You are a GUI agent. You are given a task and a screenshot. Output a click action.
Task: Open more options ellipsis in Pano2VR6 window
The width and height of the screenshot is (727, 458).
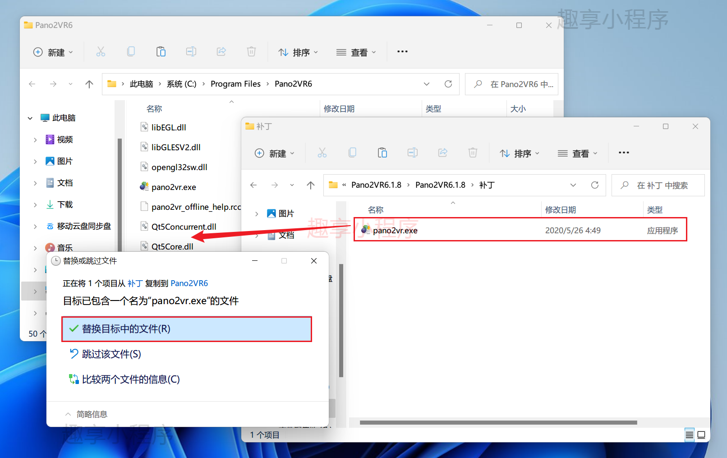pyautogui.click(x=402, y=52)
